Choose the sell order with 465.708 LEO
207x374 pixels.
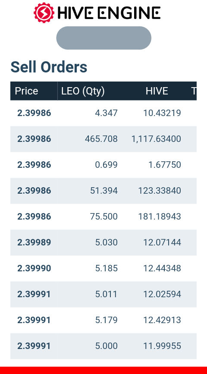[103, 139]
